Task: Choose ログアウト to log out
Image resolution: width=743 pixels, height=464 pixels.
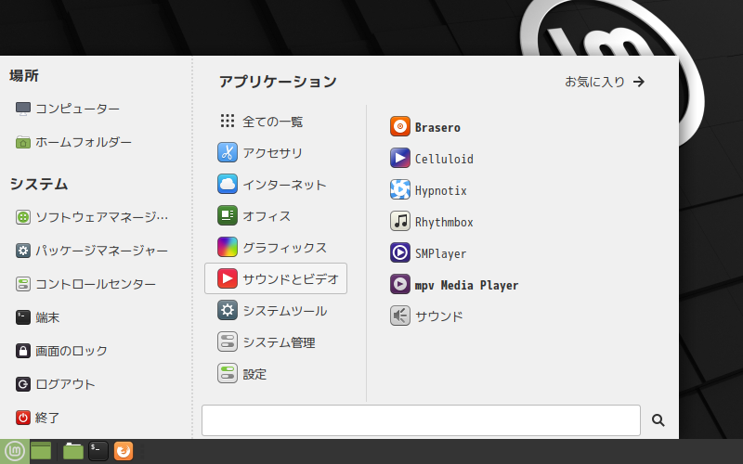Action: (x=55, y=384)
